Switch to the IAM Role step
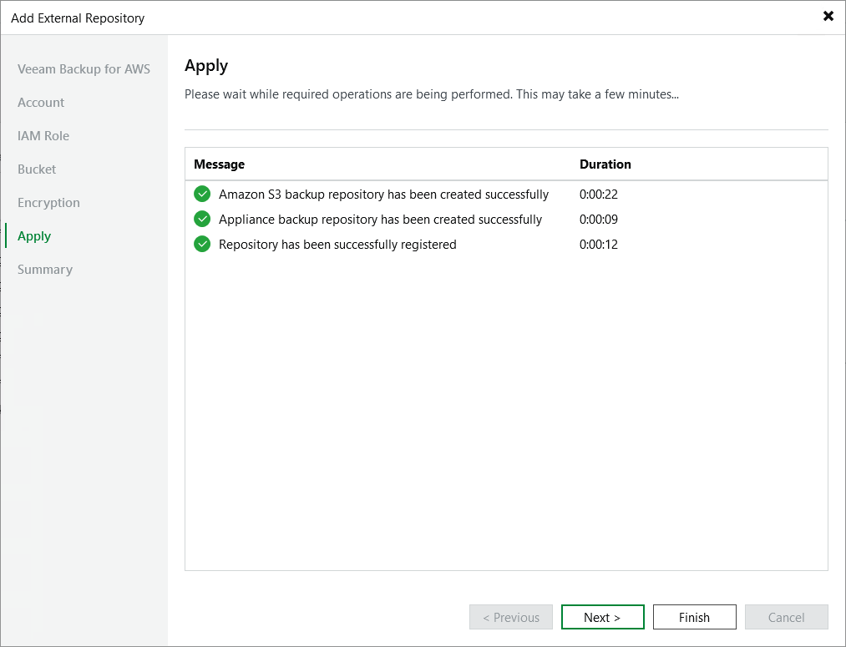 tap(43, 136)
